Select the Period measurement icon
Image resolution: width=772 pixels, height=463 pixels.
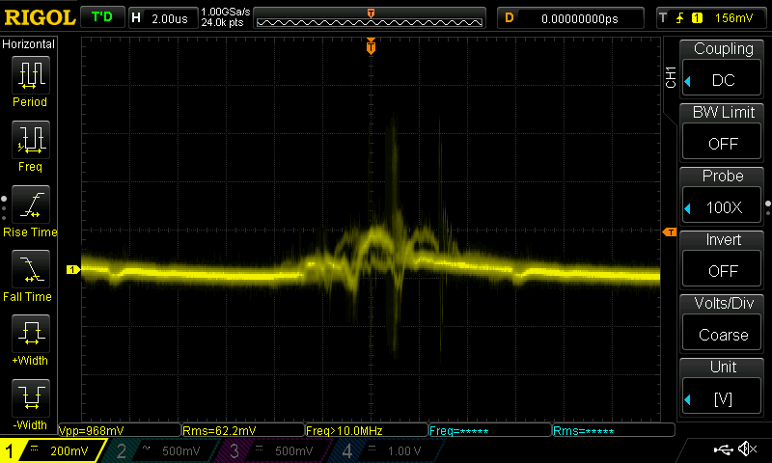pos(31,75)
